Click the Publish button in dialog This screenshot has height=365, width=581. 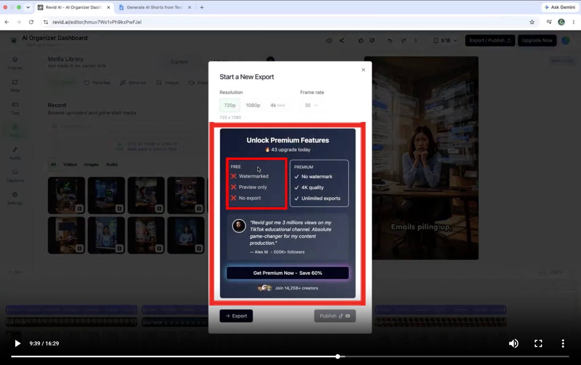click(335, 316)
